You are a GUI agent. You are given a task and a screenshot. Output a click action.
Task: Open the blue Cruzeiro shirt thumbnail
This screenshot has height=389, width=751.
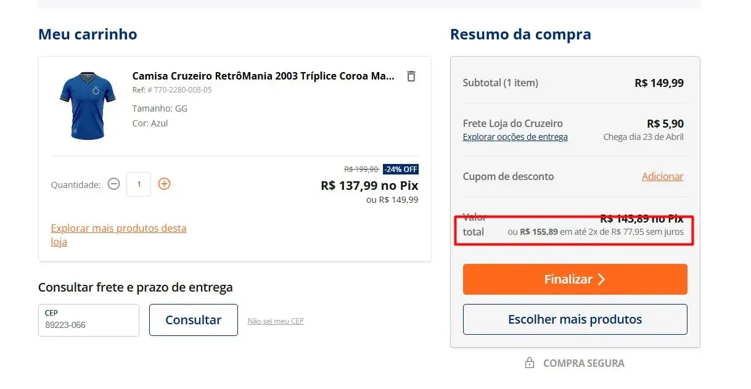88,106
